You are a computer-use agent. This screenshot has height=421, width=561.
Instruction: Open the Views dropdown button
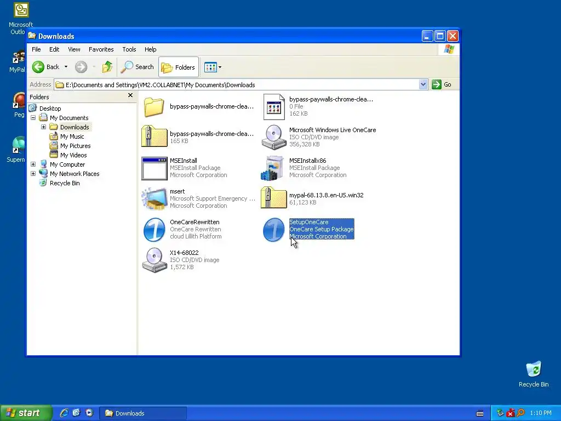[213, 67]
